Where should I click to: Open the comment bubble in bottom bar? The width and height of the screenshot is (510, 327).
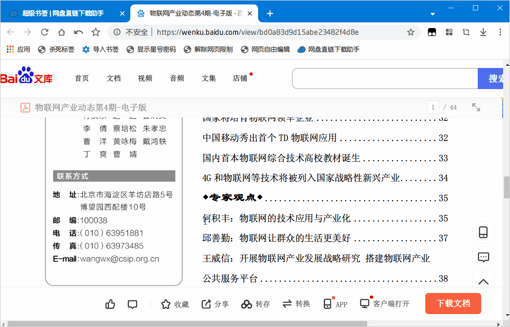pos(132,304)
